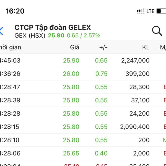Open search with magnifier icon
The height and width of the screenshot is (166, 166).
157,31
